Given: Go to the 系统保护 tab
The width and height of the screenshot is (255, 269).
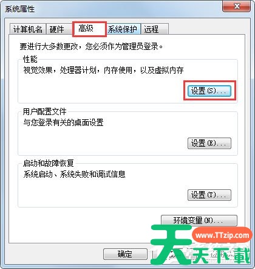Looking at the screenshot, I should [124, 29].
